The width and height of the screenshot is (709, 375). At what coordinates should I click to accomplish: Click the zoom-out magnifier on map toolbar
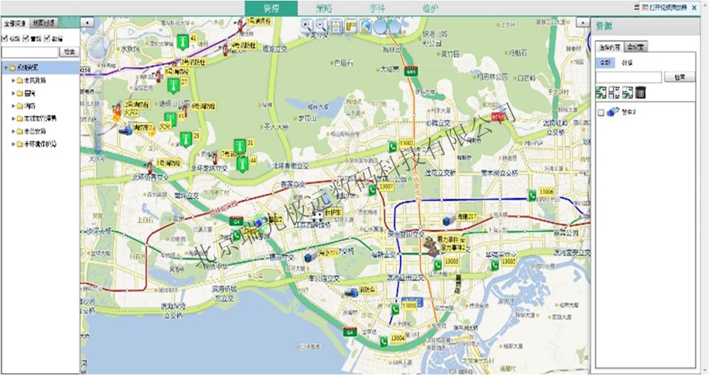click(321, 25)
